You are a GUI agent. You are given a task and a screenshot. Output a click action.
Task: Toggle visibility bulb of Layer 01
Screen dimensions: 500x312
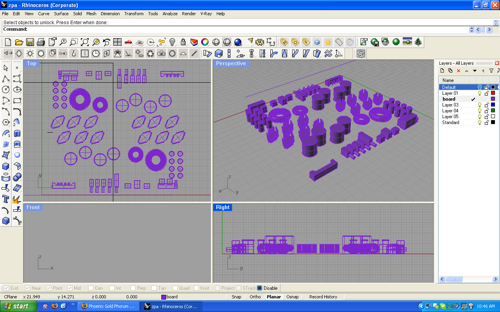click(x=480, y=93)
